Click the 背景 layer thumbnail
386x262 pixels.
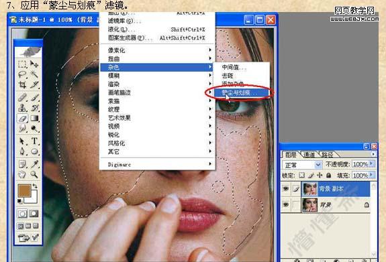click(x=309, y=204)
